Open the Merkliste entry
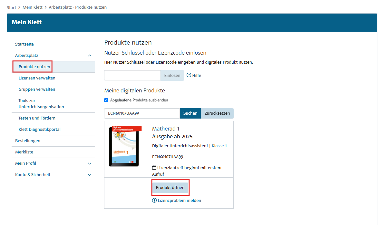Screen dimensions: 379x230 coord(24,152)
